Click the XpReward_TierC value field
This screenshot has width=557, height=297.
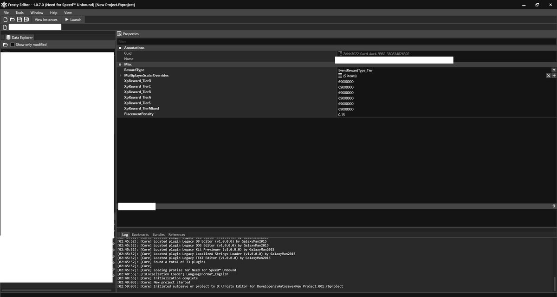(447, 87)
